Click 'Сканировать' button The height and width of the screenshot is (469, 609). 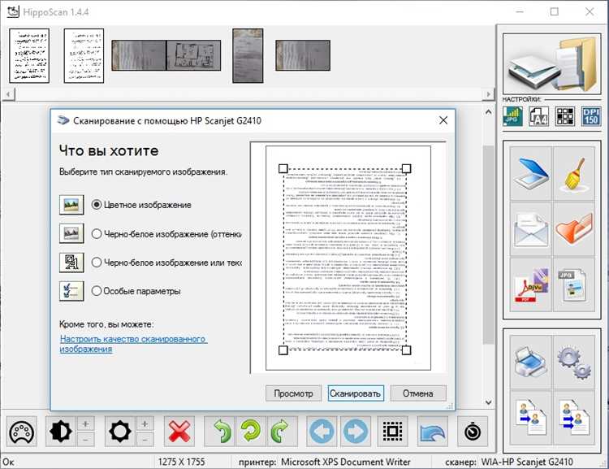[x=356, y=393]
